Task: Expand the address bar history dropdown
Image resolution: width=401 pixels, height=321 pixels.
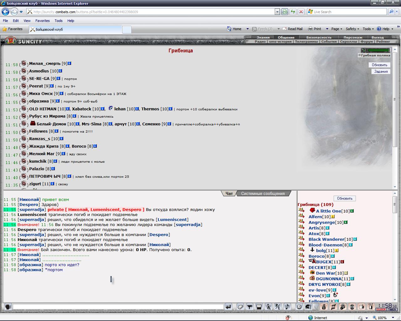Action: (x=277, y=12)
